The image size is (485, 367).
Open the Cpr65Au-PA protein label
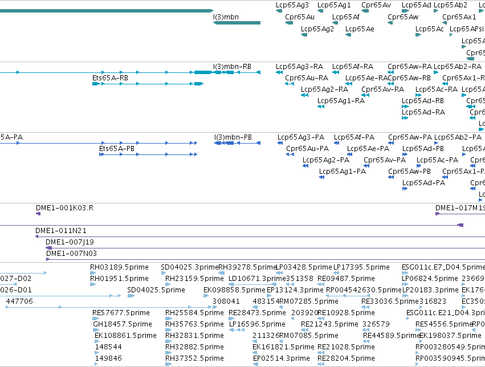(x=307, y=149)
